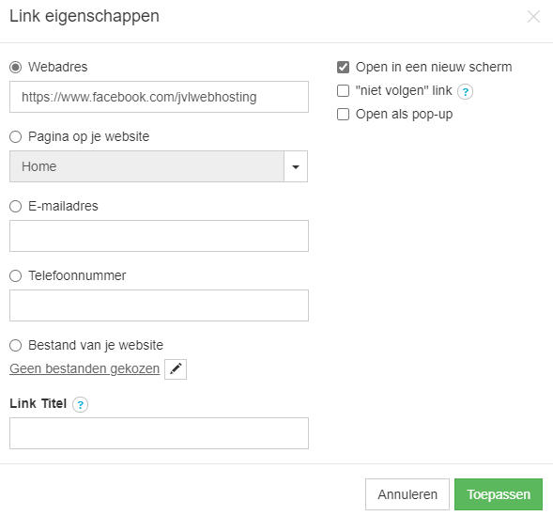Close the Link eigenschappen dialog
553x516 pixels.
click(x=533, y=17)
